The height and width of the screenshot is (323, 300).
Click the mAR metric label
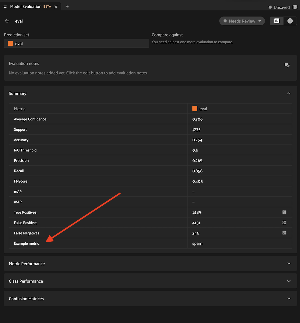pyautogui.click(x=18, y=202)
